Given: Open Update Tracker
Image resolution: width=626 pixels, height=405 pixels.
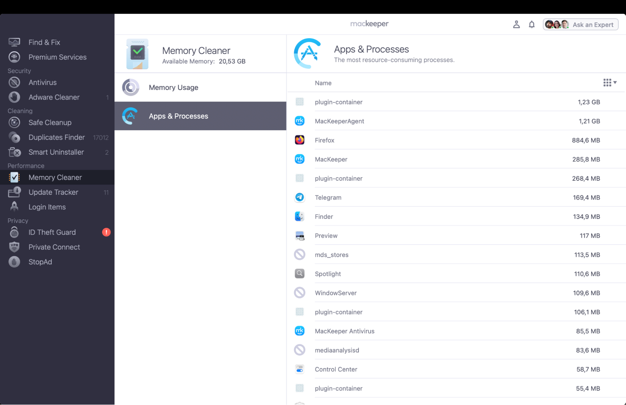Looking at the screenshot, I should point(53,192).
